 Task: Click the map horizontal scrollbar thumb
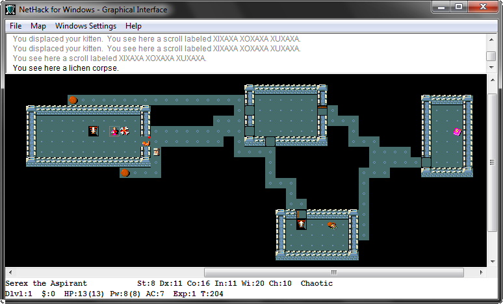[334, 272]
